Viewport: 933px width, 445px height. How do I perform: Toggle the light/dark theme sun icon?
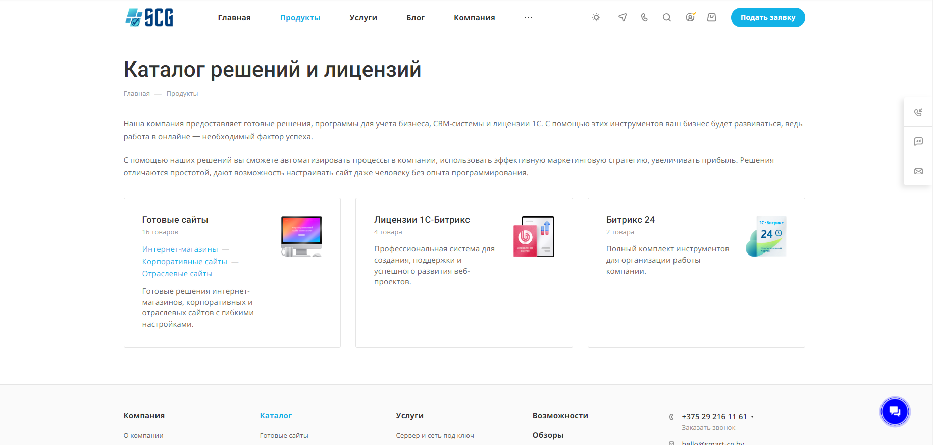click(596, 18)
